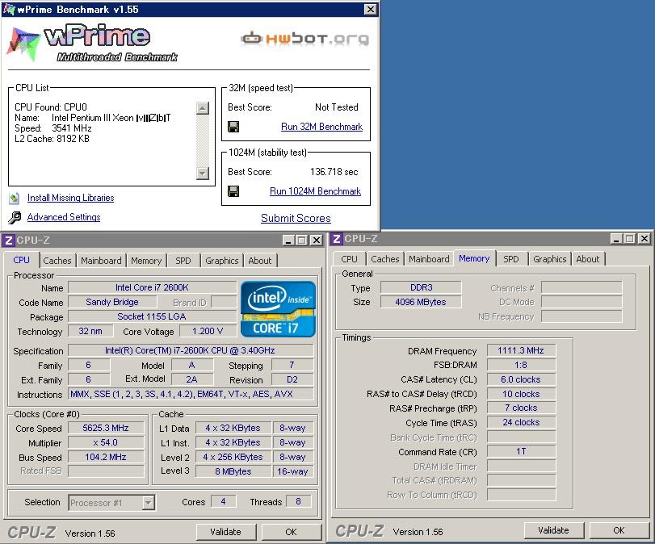
Task: Select Memory tab in right CPU-Z window
Action: pos(474,258)
